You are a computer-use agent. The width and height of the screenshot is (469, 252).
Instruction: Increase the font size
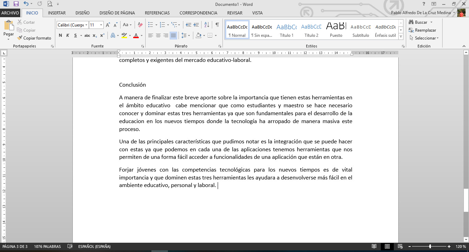pyautogui.click(x=108, y=25)
